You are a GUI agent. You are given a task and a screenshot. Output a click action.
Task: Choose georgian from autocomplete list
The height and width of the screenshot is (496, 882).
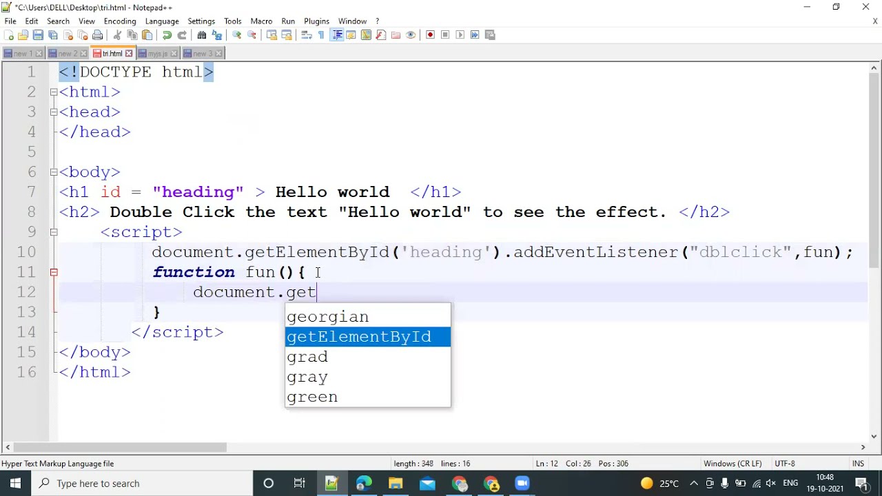pos(368,317)
